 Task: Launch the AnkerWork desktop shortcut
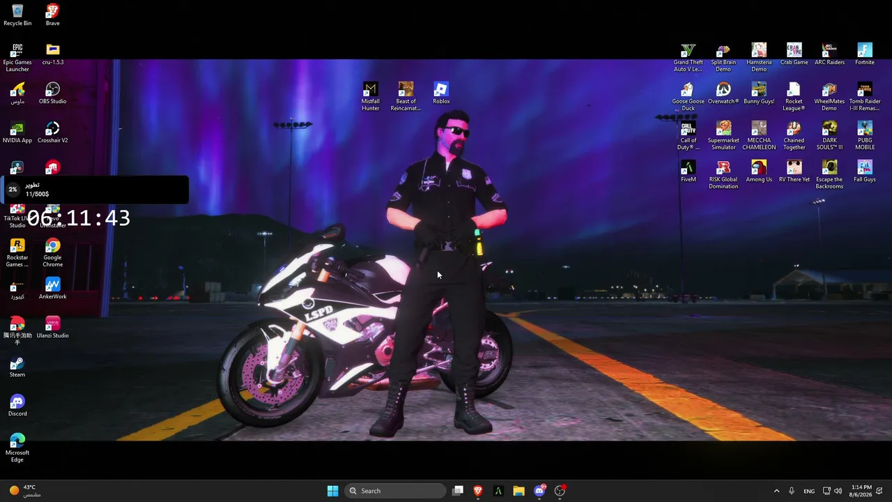pyautogui.click(x=52, y=288)
